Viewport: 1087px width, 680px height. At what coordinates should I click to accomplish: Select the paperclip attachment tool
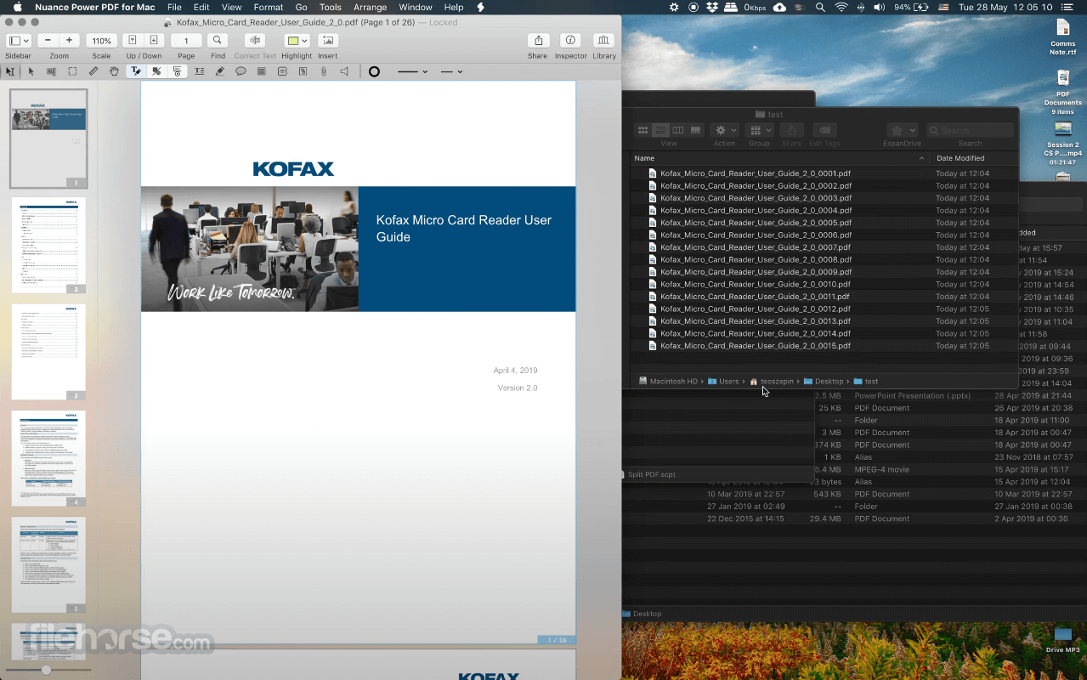(323, 71)
